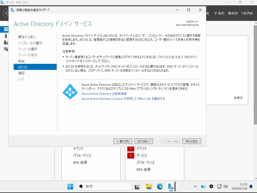
Task: Open Azure Active Directory の詳細情報 link
Action: 104,94
